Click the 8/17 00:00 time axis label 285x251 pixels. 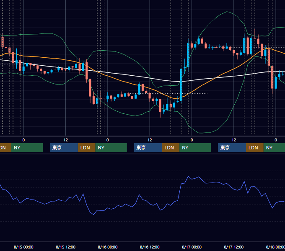pos(192,247)
